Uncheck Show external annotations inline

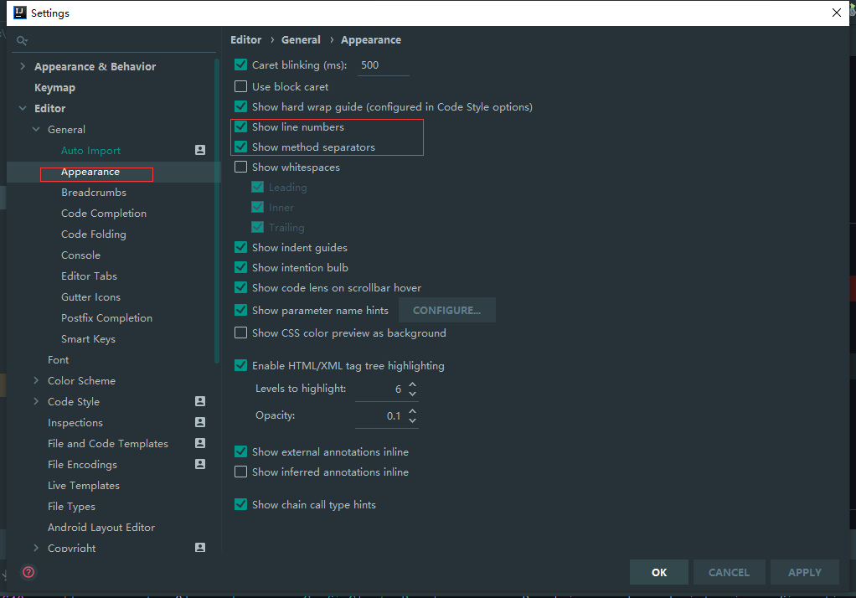tap(240, 451)
